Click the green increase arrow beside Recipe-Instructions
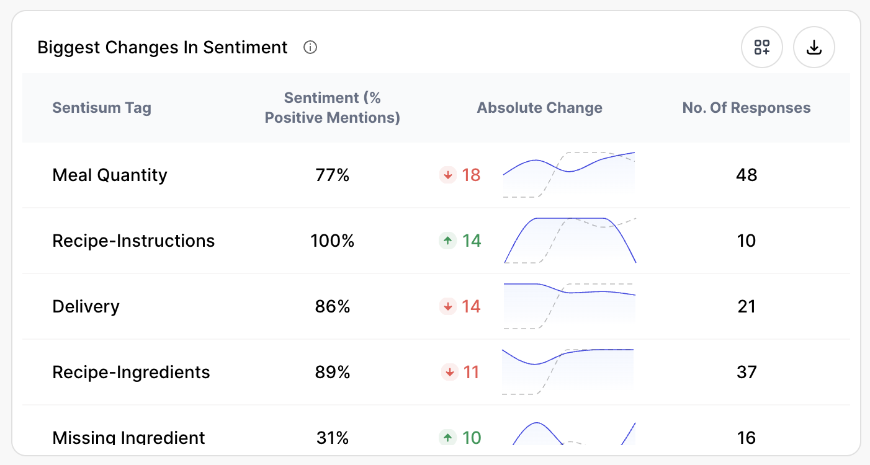This screenshot has width=870, height=465. [447, 241]
